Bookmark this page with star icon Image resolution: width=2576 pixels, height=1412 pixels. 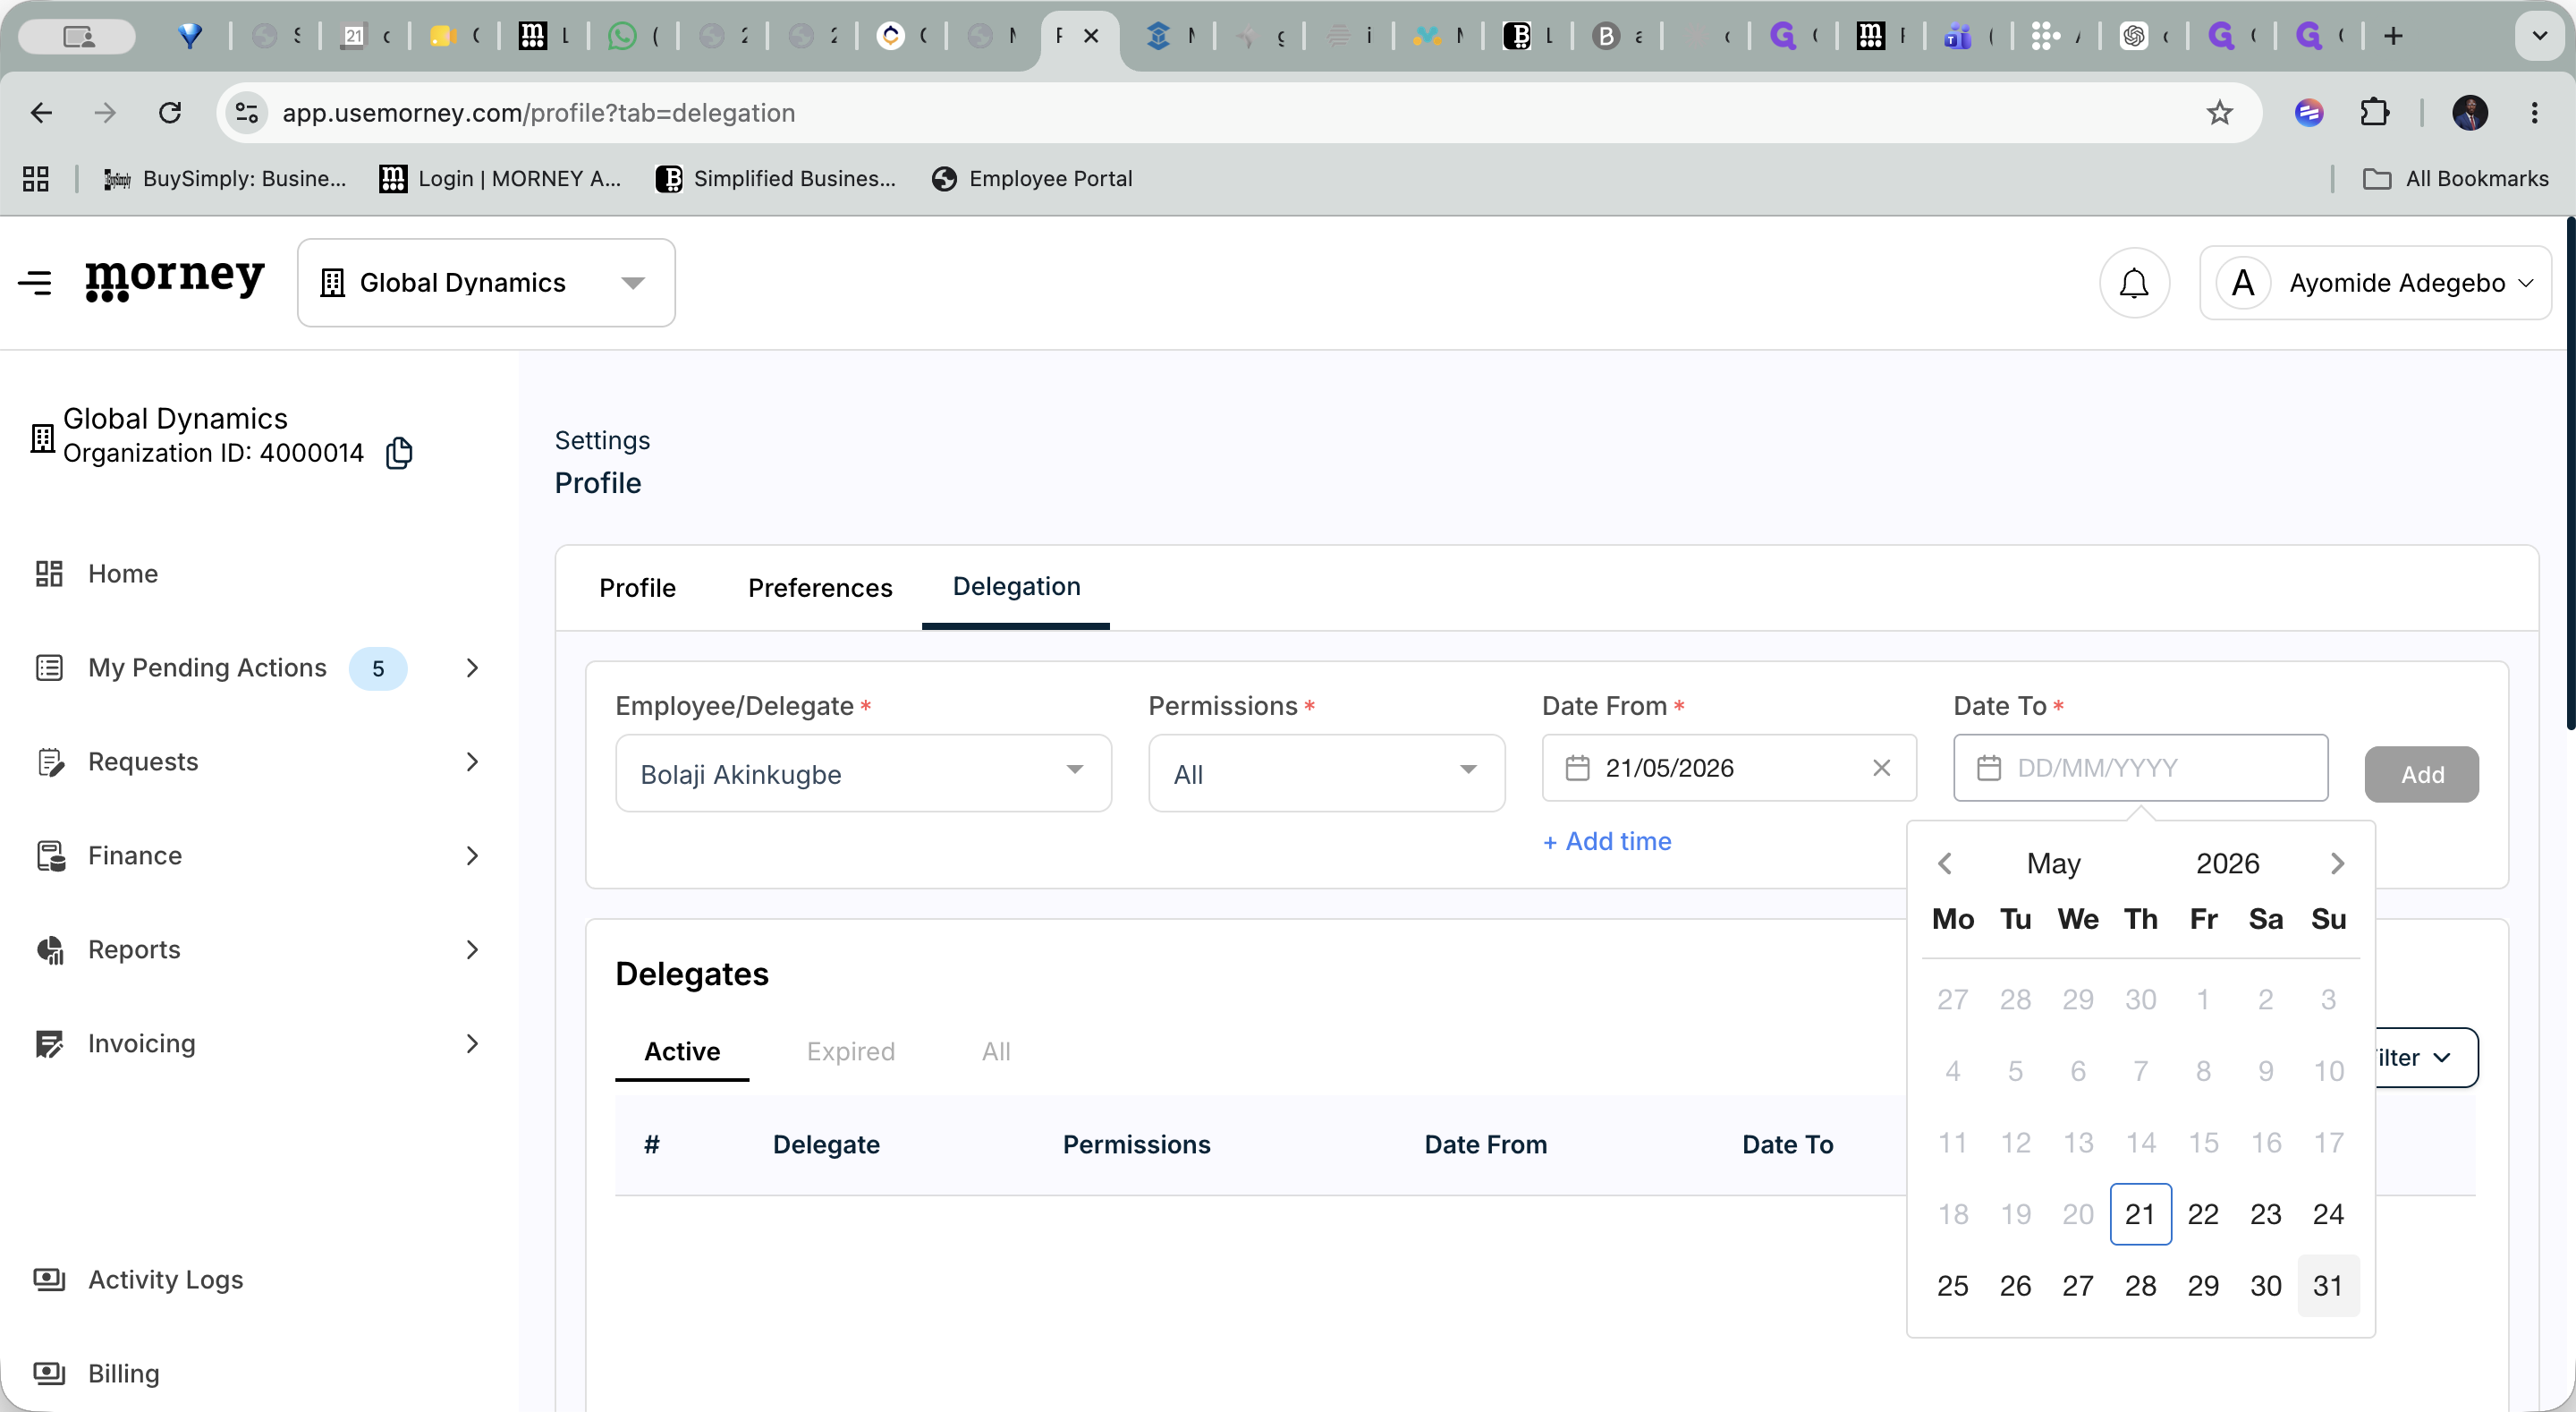pos(2219,112)
